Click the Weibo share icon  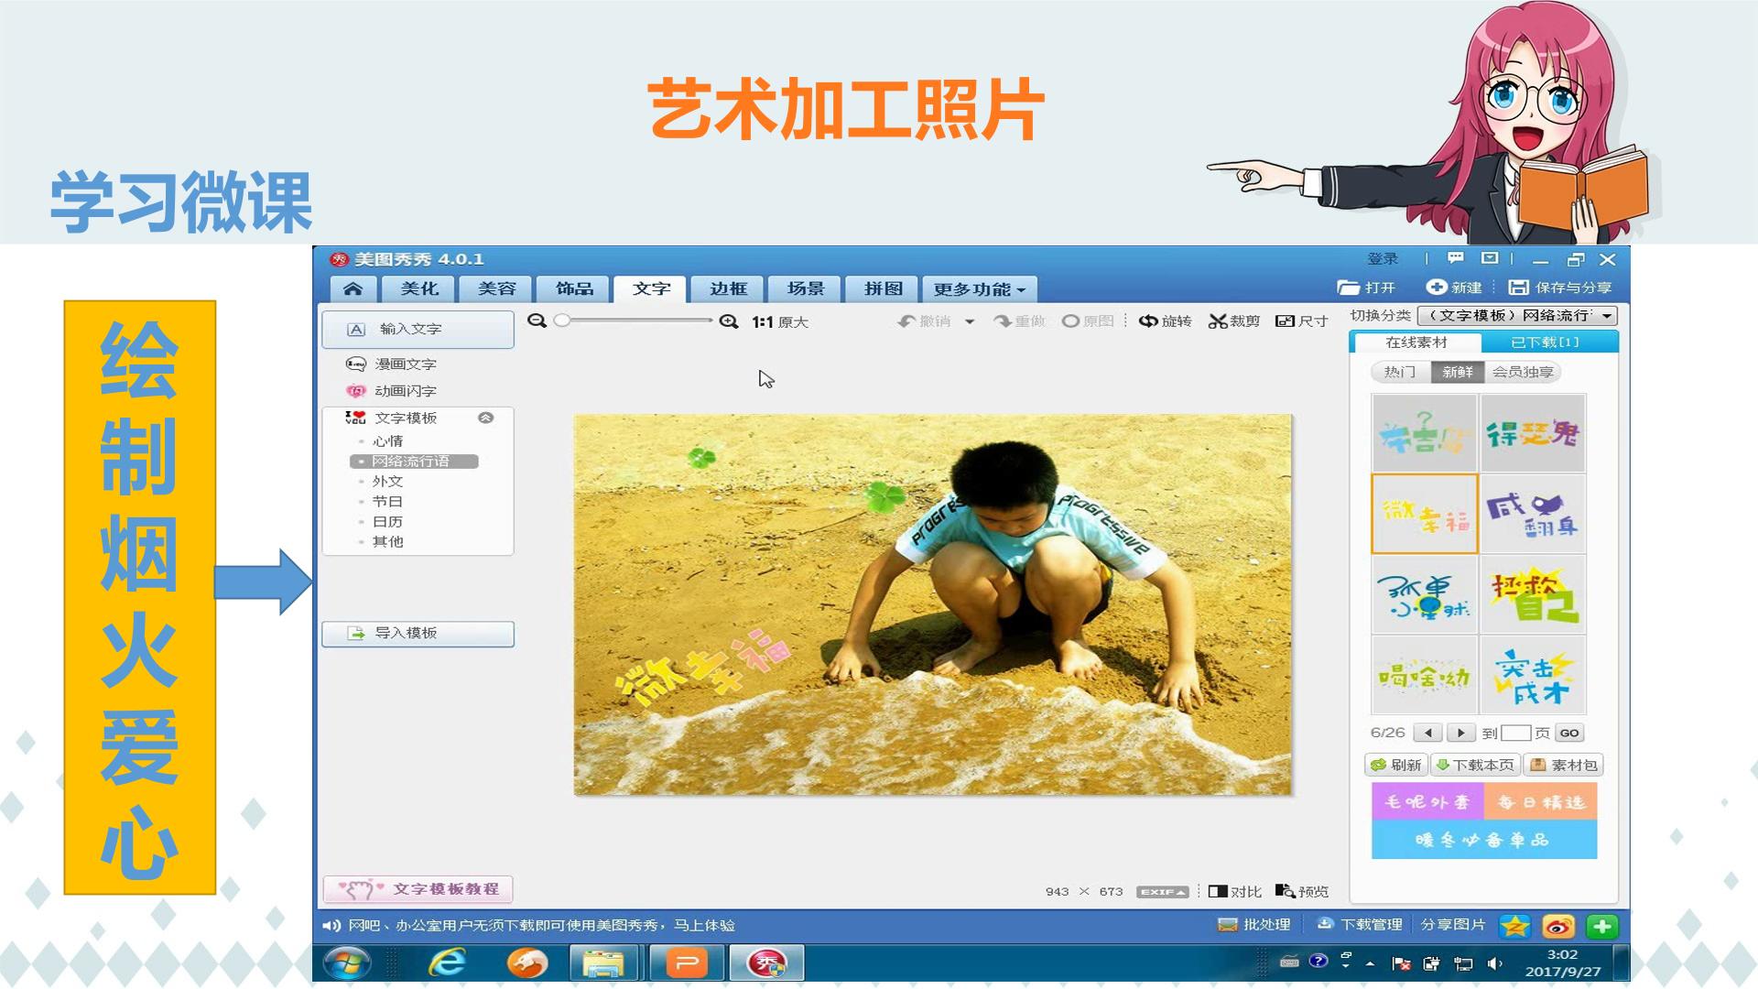click(x=1558, y=926)
